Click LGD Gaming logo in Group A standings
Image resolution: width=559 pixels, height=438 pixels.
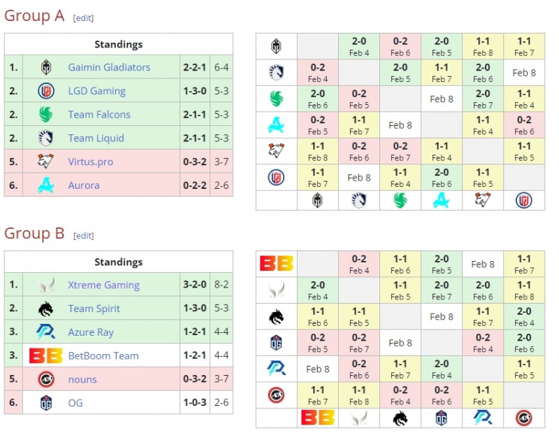[46, 91]
